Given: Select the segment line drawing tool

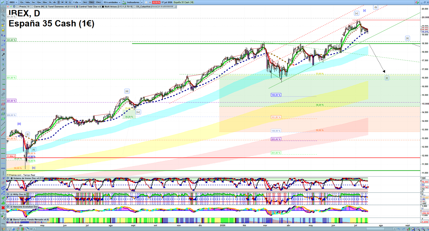Looking at the screenshot, I should pyautogui.click(x=3, y=69).
